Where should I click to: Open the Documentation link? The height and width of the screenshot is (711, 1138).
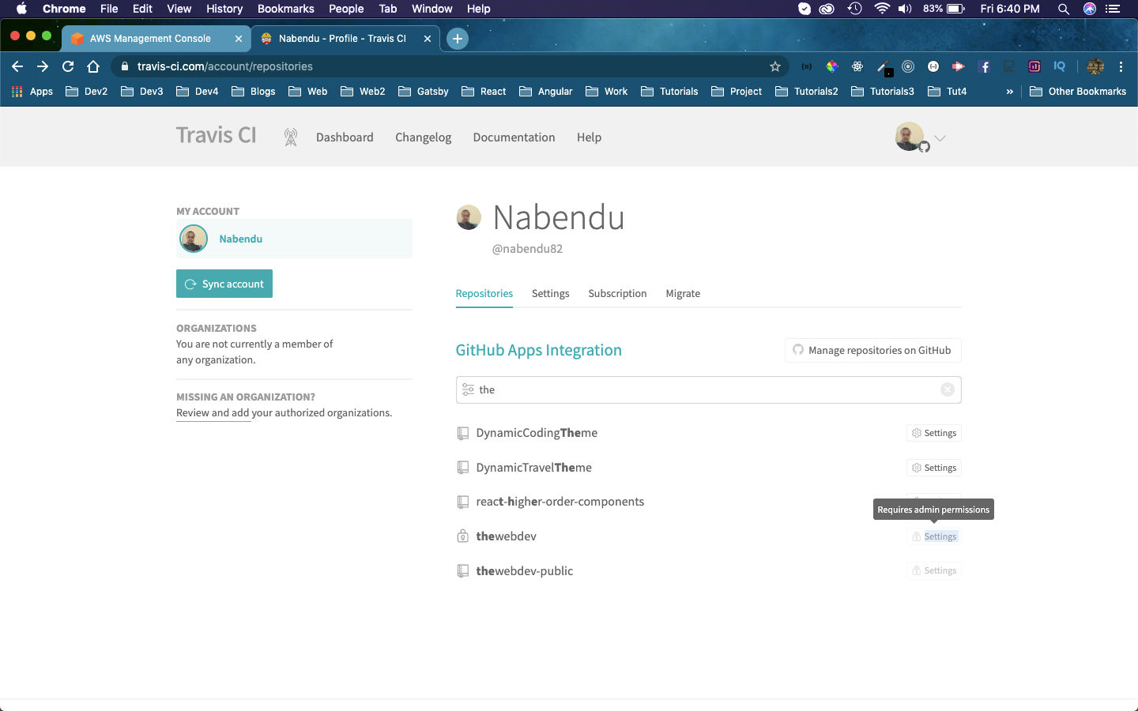(x=514, y=137)
